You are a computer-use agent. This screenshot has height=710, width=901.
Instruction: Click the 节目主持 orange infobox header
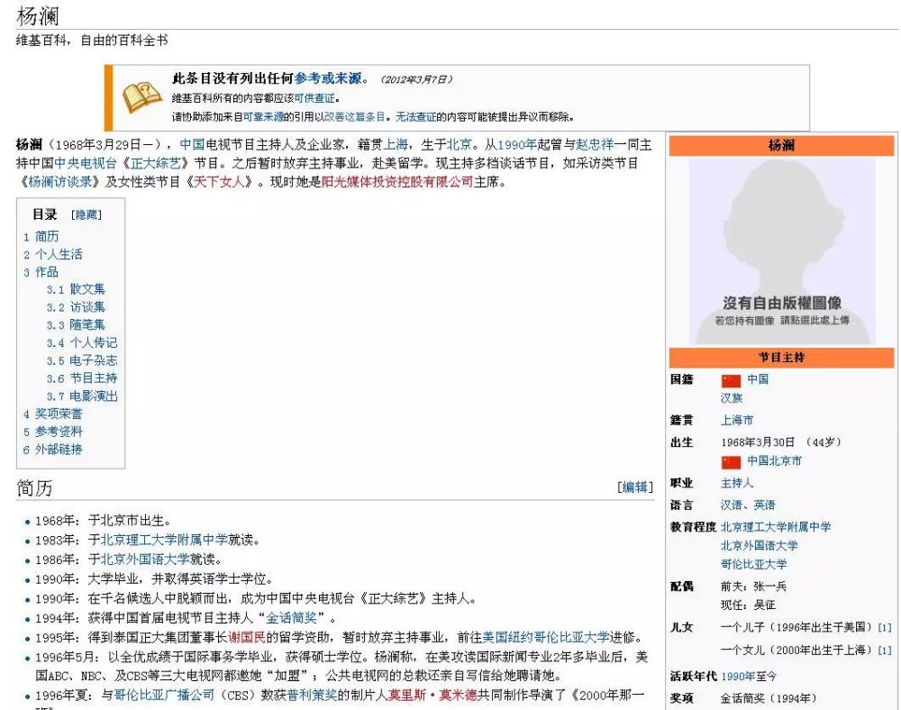point(781,358)
